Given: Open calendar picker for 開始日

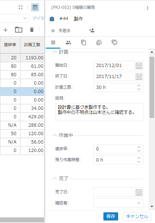Looking at the screenshot, I should point(139,66).
